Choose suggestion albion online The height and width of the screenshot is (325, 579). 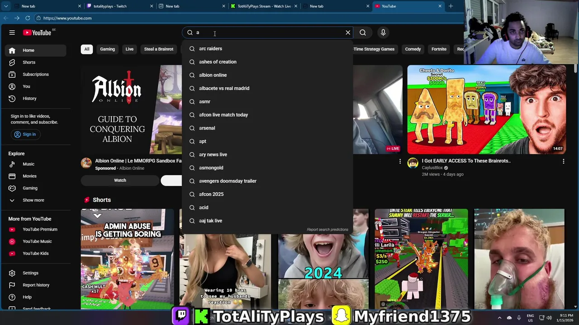267,75
